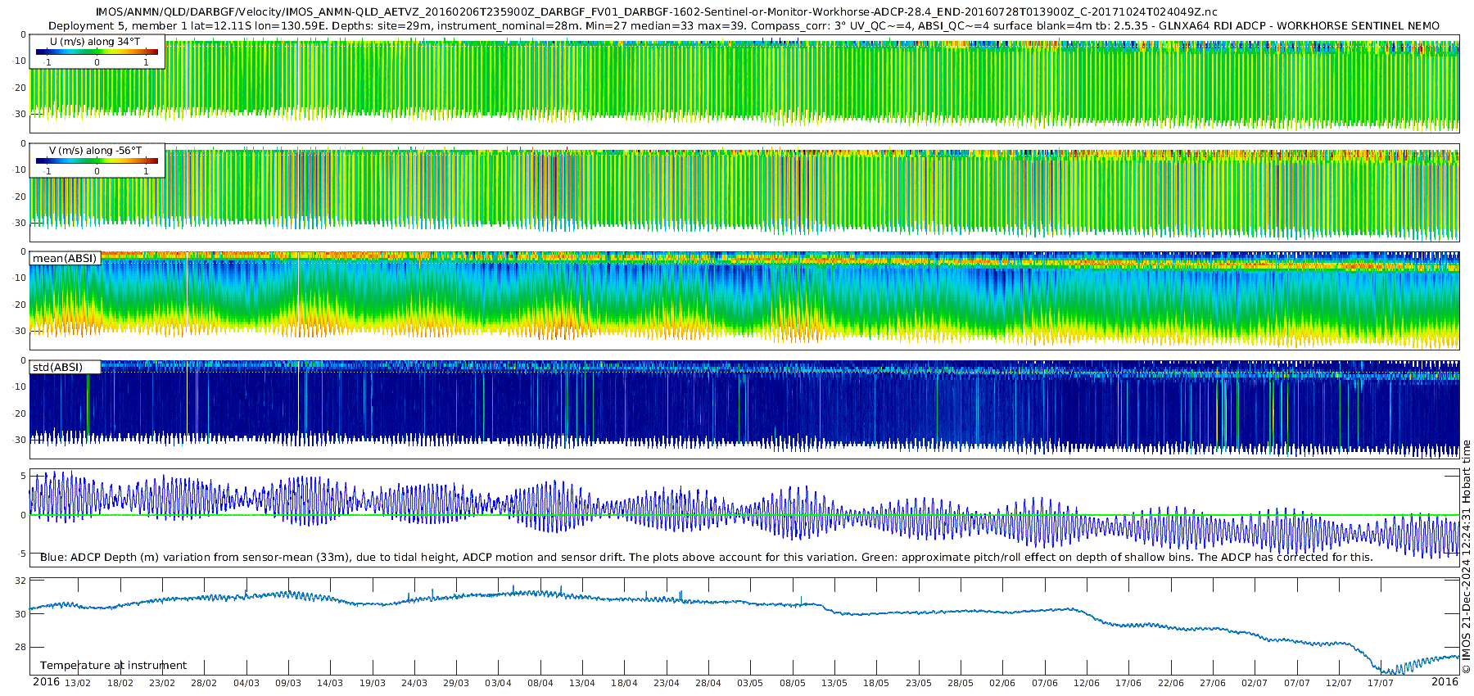The height and width of the screenshot is (696, 1474).
Task: Click the '28/02' date tick label
Action: click(x=204, y=683)
